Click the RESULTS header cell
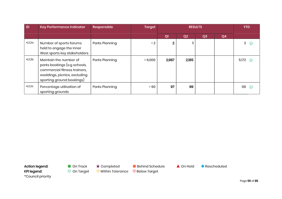The height and width of the screenshot is (199, 282). [x=195, y=27]
